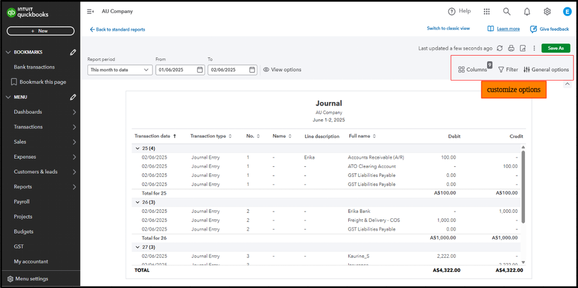Open the apps grid launcher
The image size is (578, 288).
487,12
